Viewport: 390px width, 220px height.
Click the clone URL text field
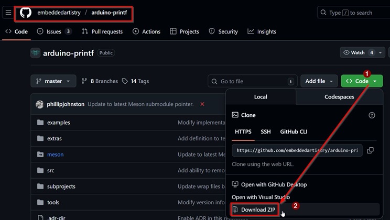tap(297, 150)
